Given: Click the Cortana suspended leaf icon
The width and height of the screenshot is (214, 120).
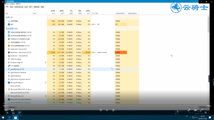Looking at the screenshot, I should point(45,62).
